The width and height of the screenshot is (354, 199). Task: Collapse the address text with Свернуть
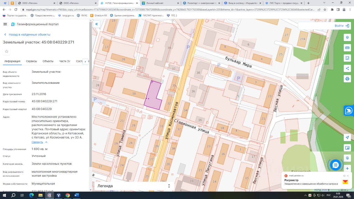coord(40,142)
